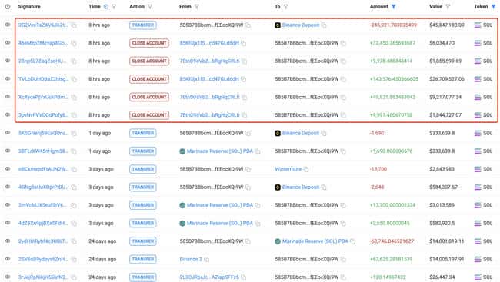500x282 pixels.
Task: Open the Token column filter
Action: click(493, 7)
